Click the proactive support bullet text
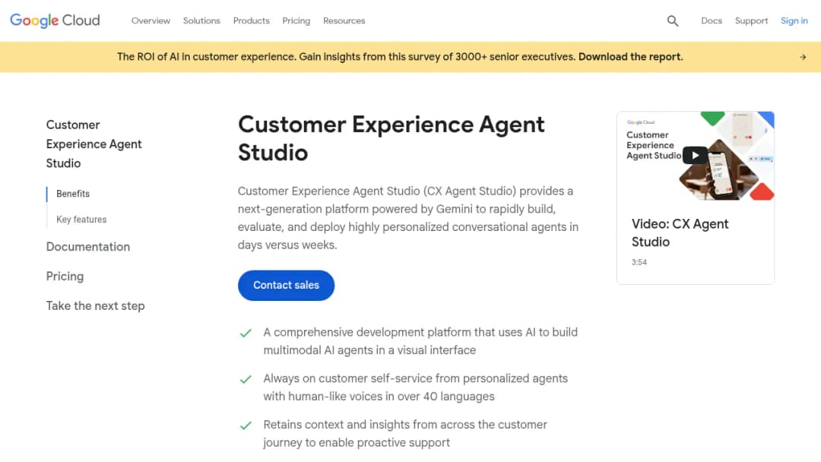Screen dimensions: 821x462 [405, 433]
